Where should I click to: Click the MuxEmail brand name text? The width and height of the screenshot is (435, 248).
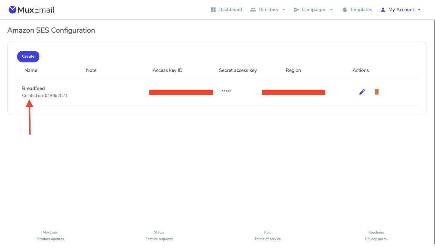tap(36, 10)
